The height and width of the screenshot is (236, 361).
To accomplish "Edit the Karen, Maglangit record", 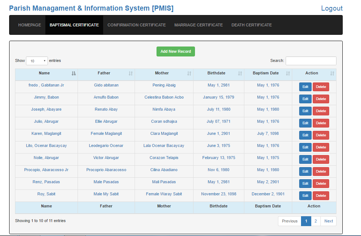I will tap(305, 135).
